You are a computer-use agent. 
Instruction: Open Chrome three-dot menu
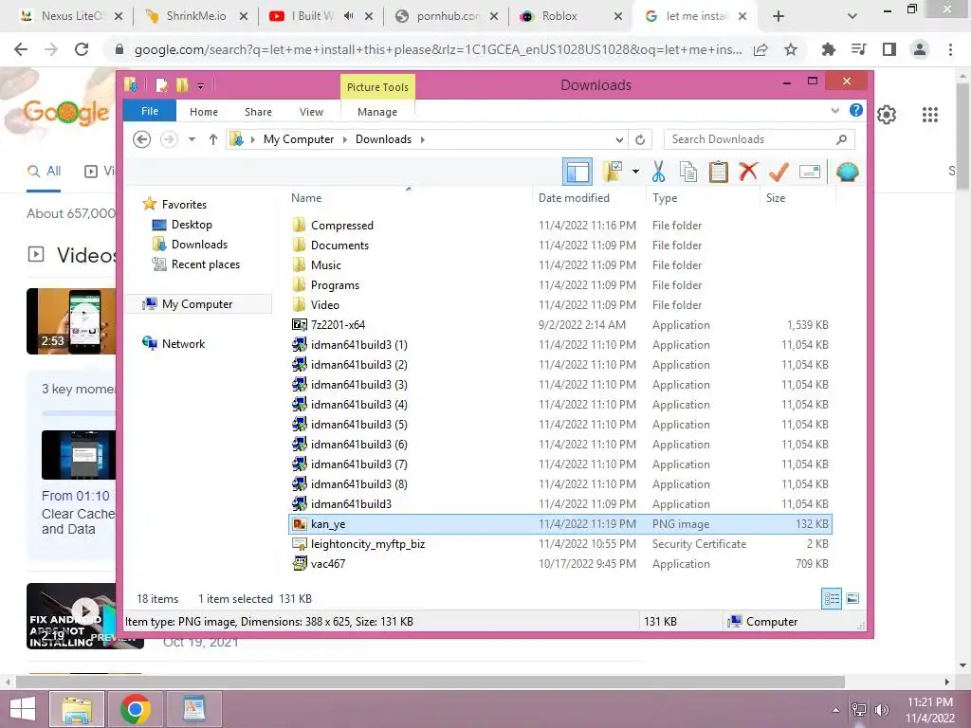tap(950, 49)
